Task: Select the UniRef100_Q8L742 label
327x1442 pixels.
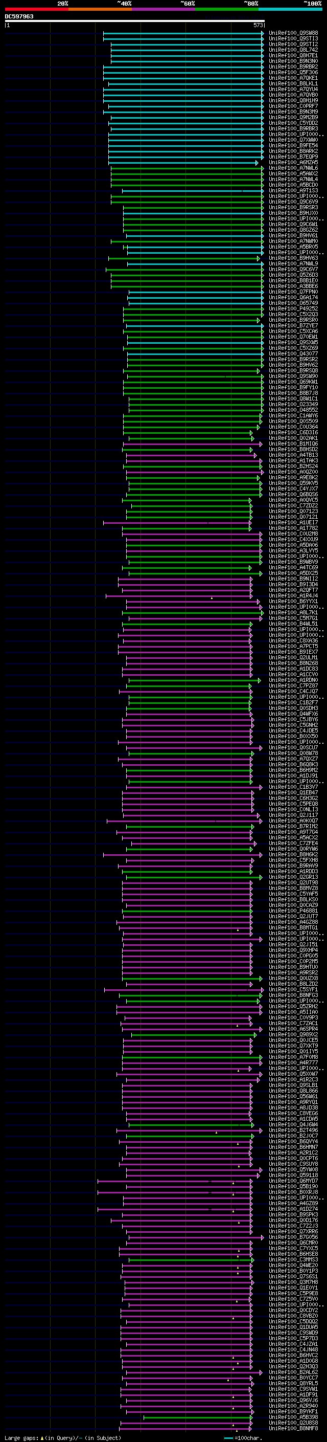Action: 293,50
